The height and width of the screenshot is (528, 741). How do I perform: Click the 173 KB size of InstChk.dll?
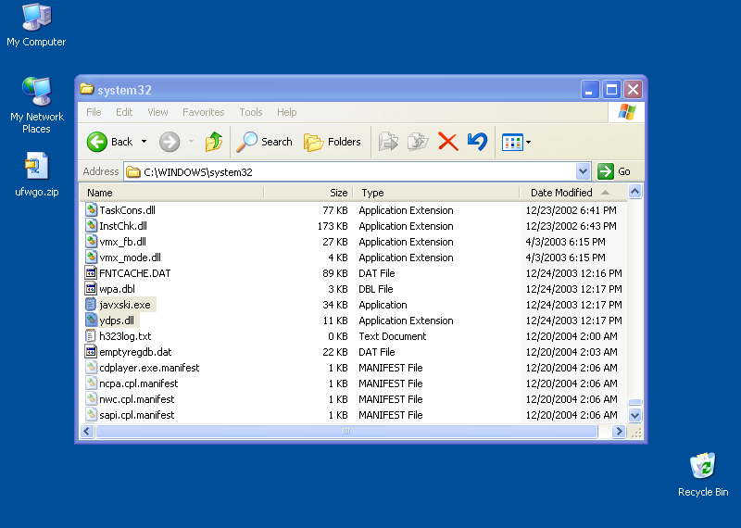coord(333,226)
